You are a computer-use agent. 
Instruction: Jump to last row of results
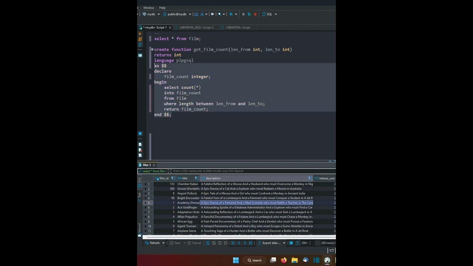(250, 243)
